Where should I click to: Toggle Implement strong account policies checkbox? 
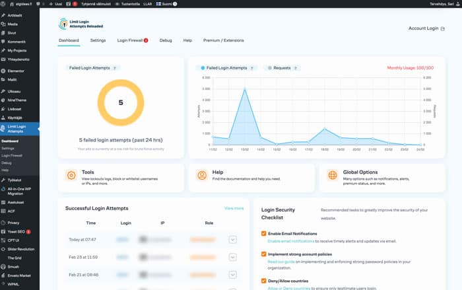[264, 254]
